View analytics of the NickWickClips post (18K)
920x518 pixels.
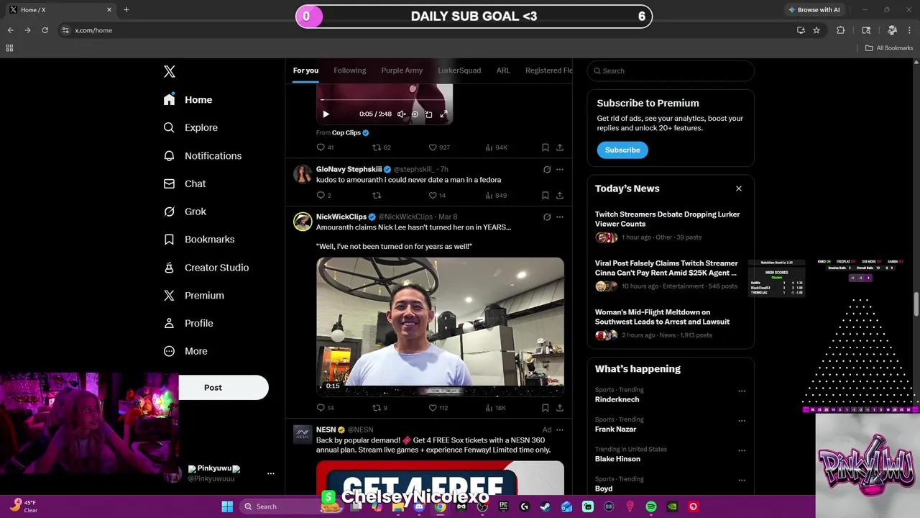495,408
